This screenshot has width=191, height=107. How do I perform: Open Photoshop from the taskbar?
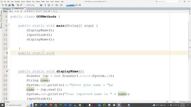coord(85,105)
